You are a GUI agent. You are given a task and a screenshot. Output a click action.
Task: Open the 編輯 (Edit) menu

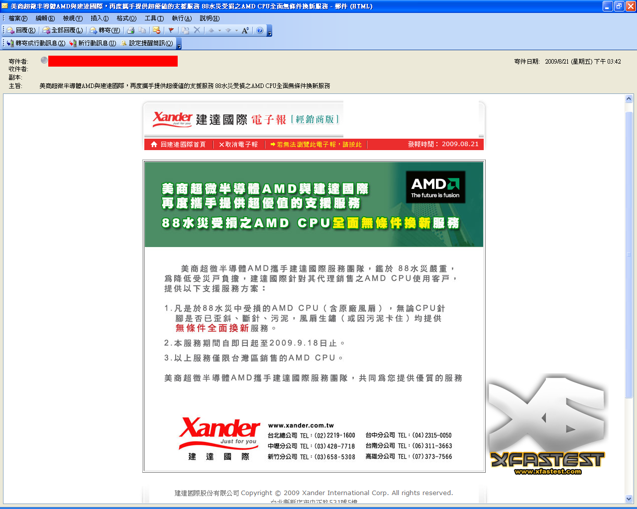(x=45, y=18)
